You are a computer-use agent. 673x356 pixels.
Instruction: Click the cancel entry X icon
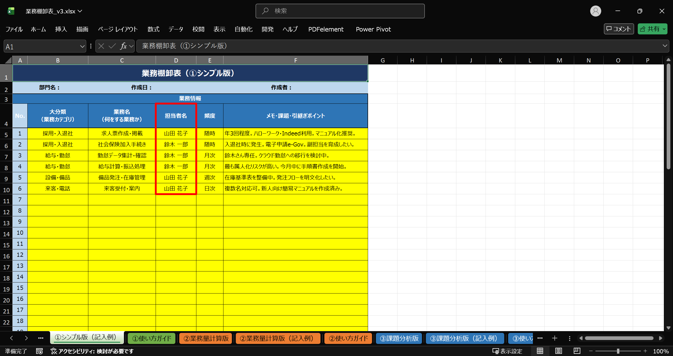[x=101, y=46]
